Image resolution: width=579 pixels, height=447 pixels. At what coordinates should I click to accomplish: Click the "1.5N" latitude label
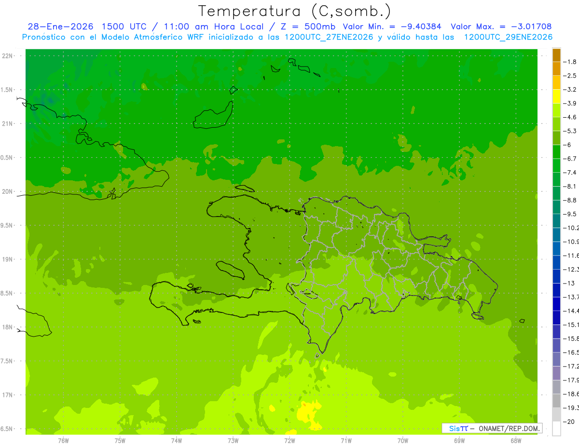point(7,90)
